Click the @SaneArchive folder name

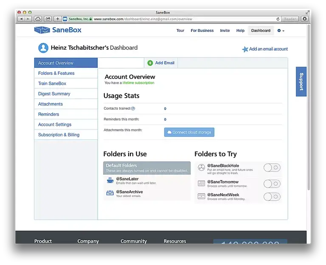[x=129, y=192]
